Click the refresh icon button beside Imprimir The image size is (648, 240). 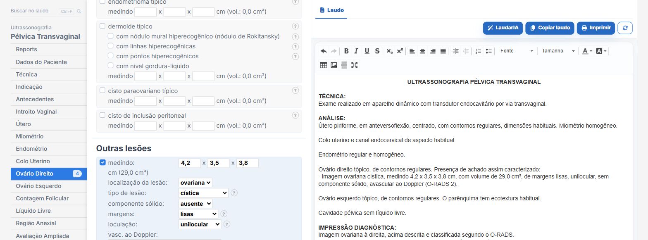click(625, 28)
